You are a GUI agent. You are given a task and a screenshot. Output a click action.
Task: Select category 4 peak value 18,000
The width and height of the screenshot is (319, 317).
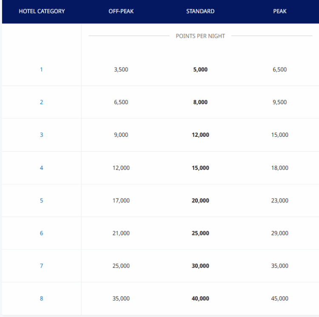[x=280, y=168]
